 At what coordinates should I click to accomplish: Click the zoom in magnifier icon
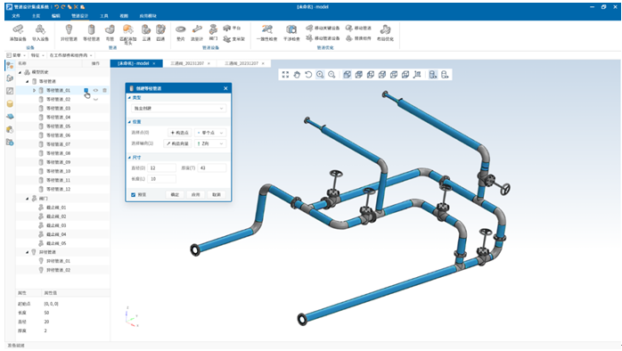click(x=320, y=75)
